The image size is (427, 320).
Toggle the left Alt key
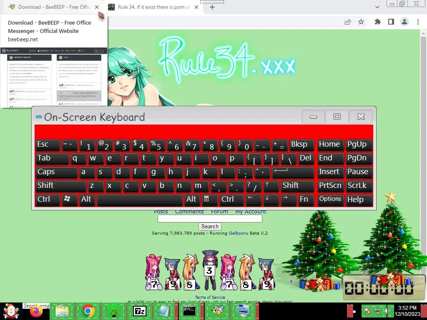(87, 200)
